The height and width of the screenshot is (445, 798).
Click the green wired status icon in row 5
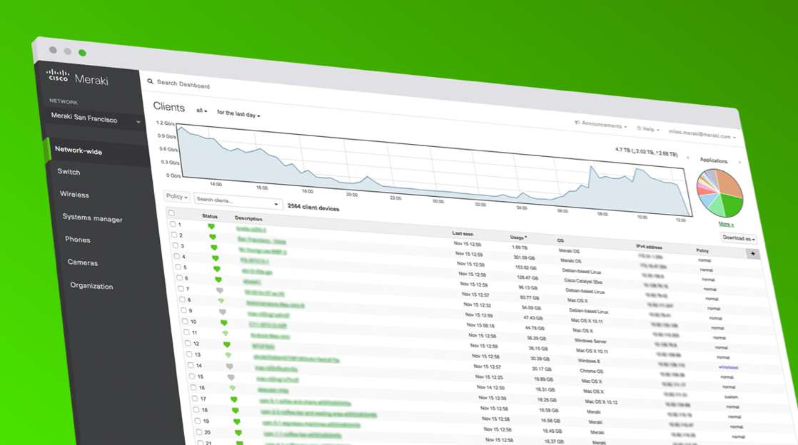click(217, 269)
